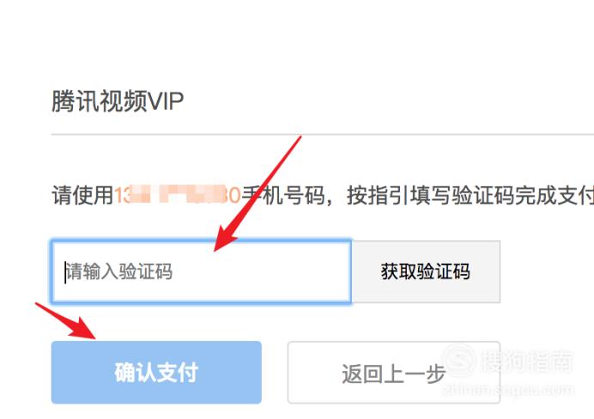The image size is (594, 419).
Task: Select the 返回上一步 button
Action: [394, 373]
